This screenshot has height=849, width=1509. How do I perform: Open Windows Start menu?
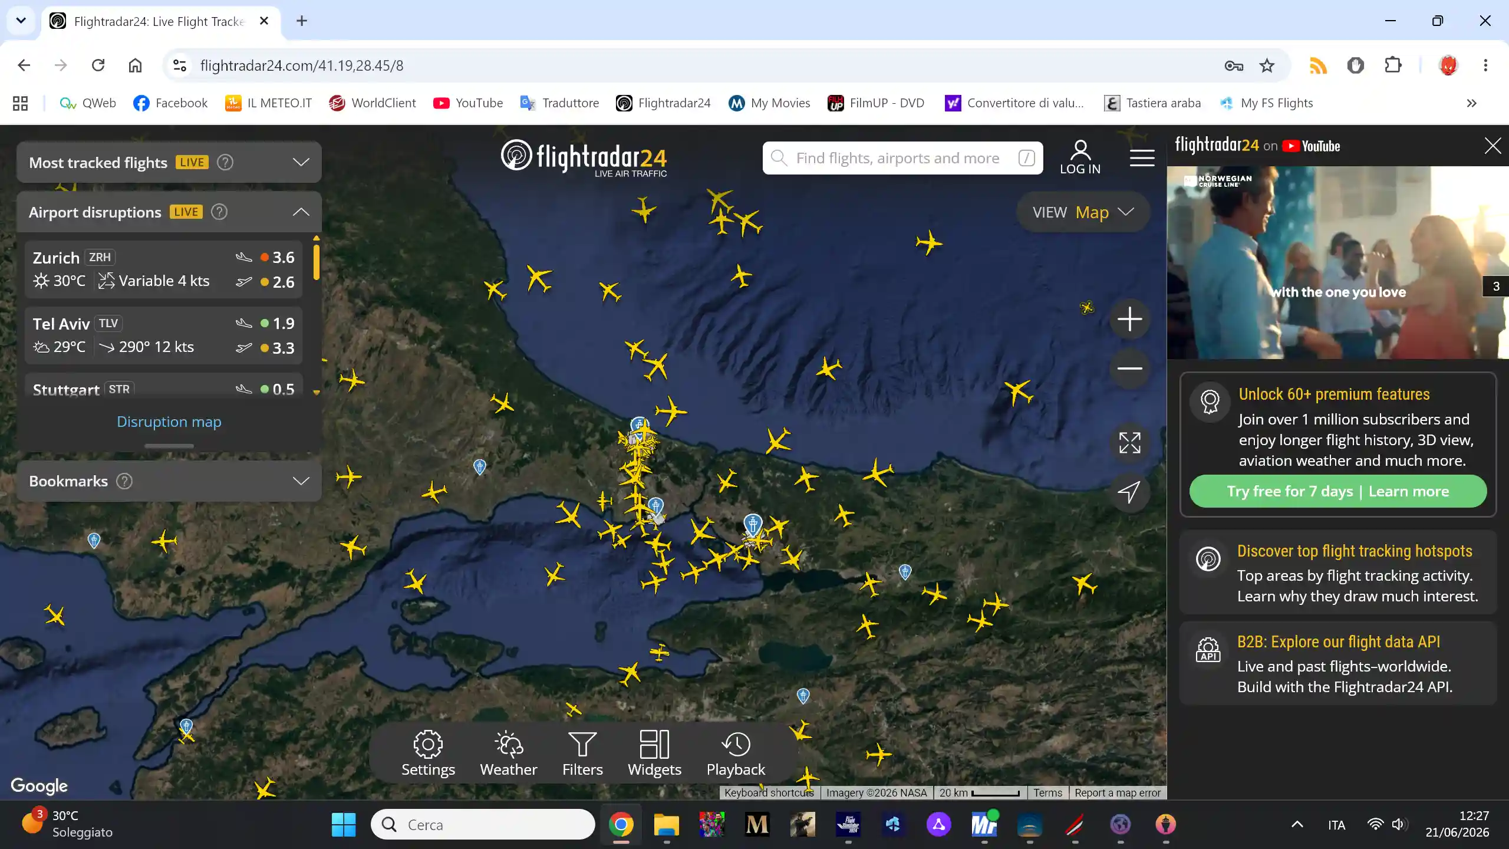[343, 824]
